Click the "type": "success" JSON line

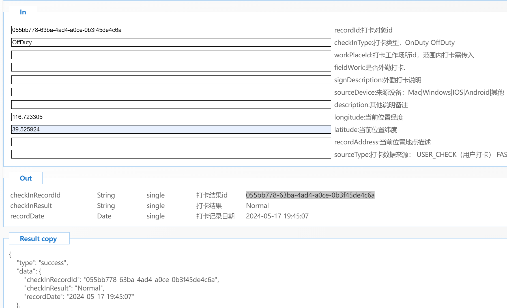click(x=42, y=263)
